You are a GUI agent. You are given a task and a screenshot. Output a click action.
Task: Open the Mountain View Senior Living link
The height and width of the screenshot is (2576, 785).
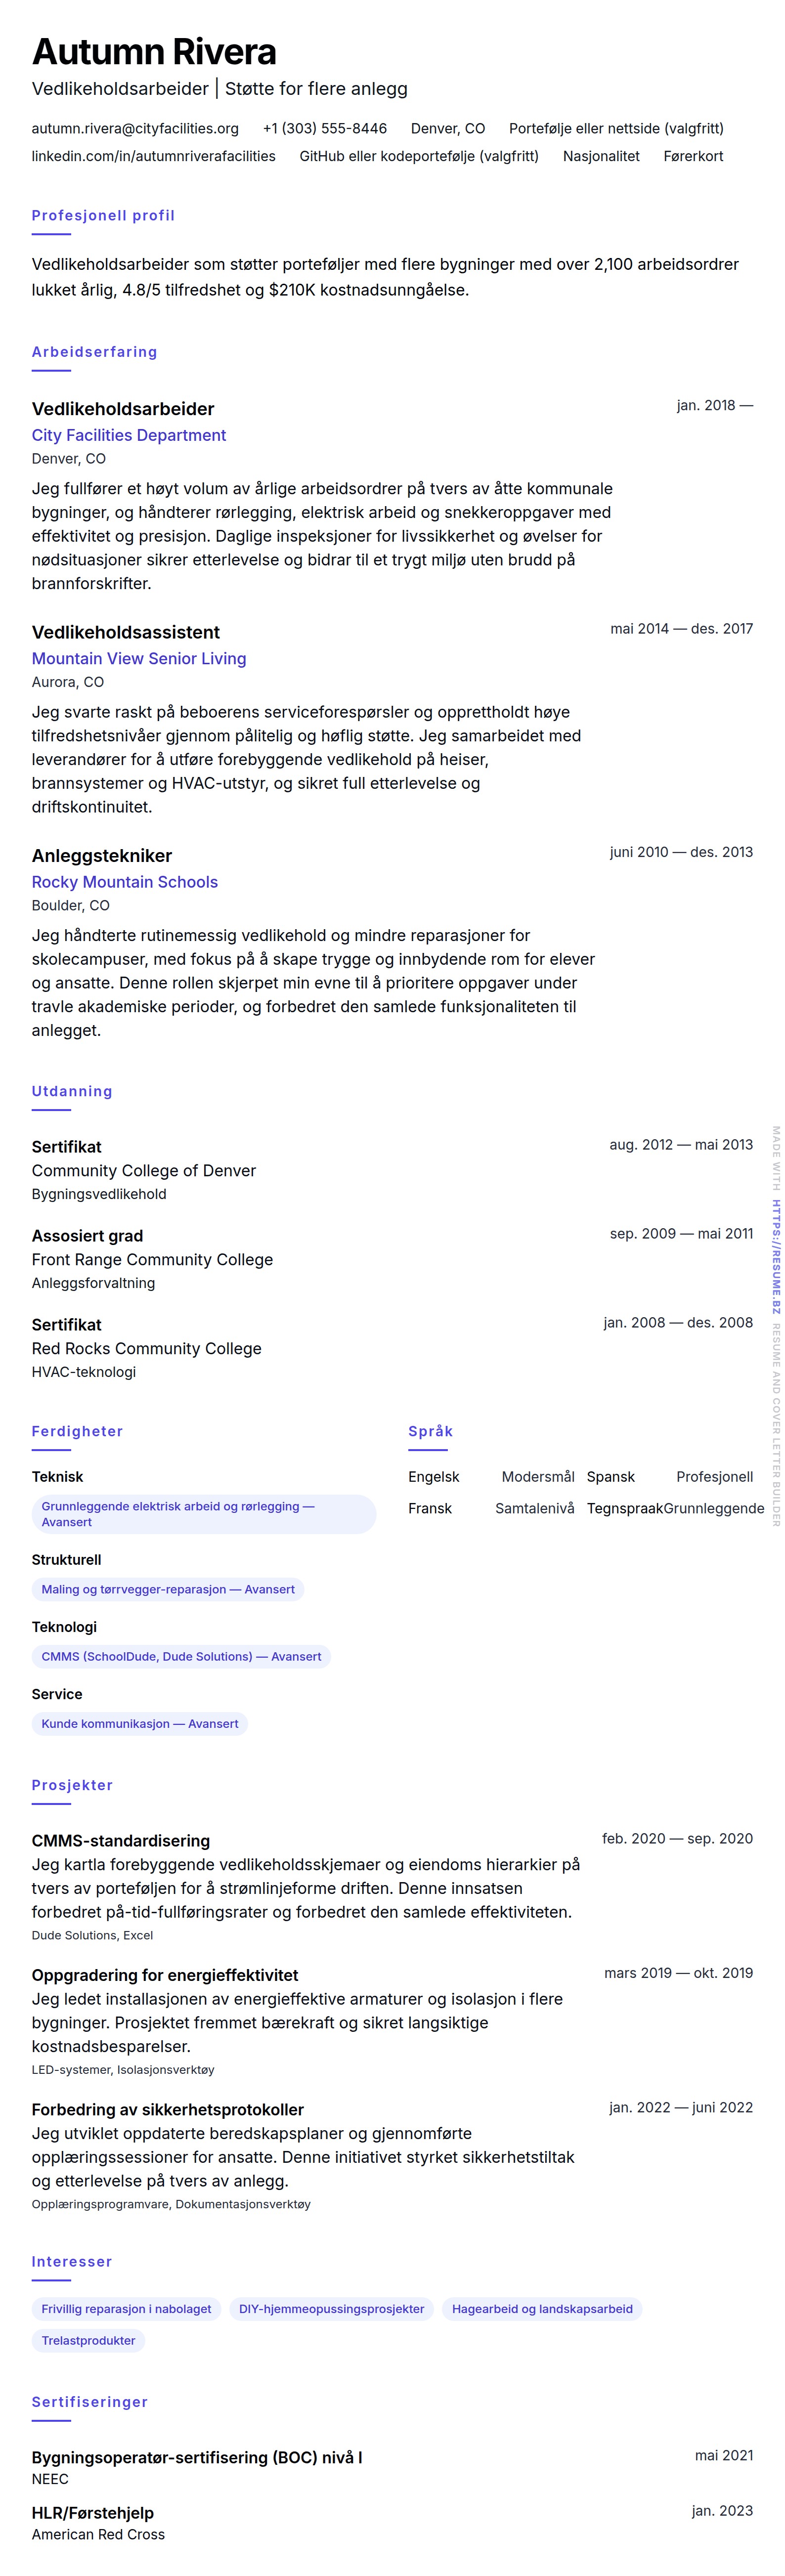pos(138,658)
